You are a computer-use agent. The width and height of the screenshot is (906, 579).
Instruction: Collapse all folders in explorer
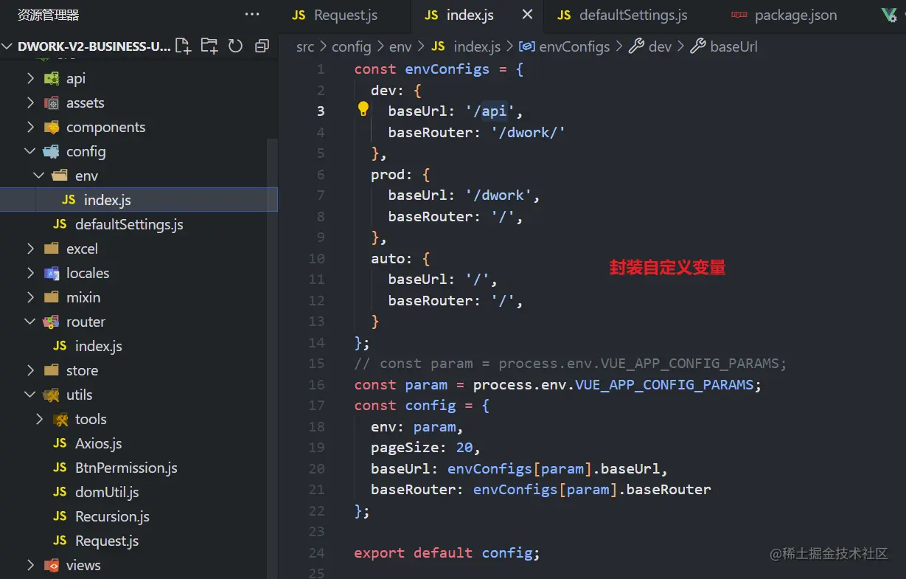click(x=262, y=46)
